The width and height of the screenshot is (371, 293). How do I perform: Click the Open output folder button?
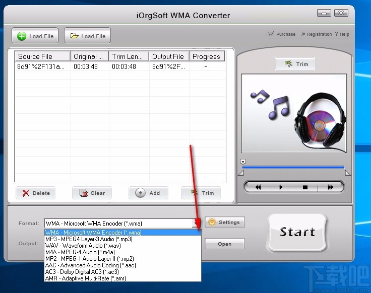click(225, 244)
